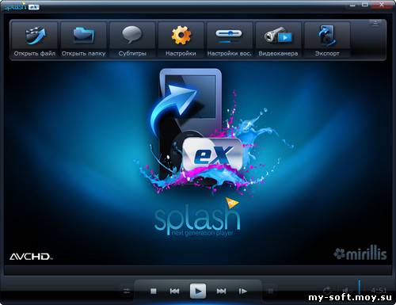Click the mirillis logo link
Viewport: 396px width, 305px height.
tap(360, 254)
